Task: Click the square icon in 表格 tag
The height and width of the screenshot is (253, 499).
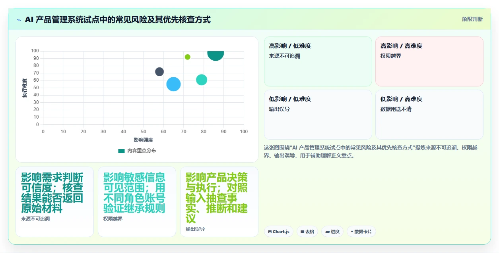Action: pyautogui.click(x=302, y=232)
